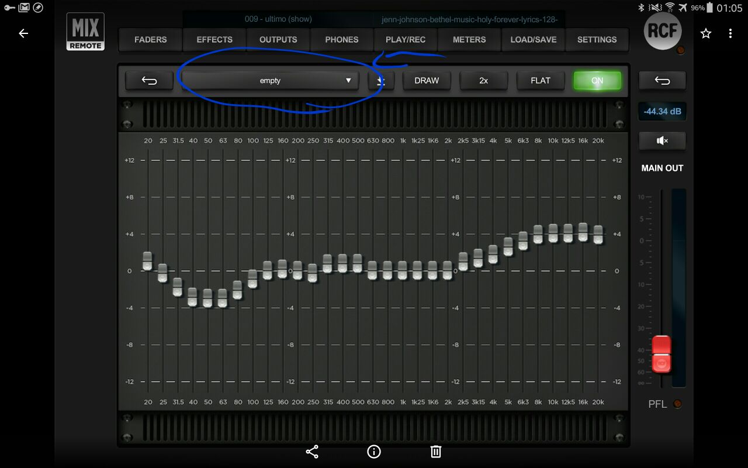Viewport: 748px width, 468px height.
Task: Click the RCF round logo
Action: pyautogui.click(x=663, y=30)
